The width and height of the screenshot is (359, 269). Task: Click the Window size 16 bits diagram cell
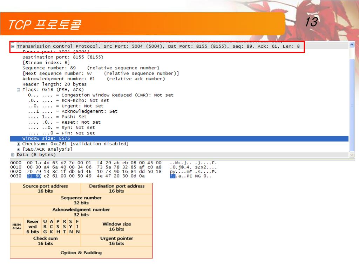[x=116, y=227]
